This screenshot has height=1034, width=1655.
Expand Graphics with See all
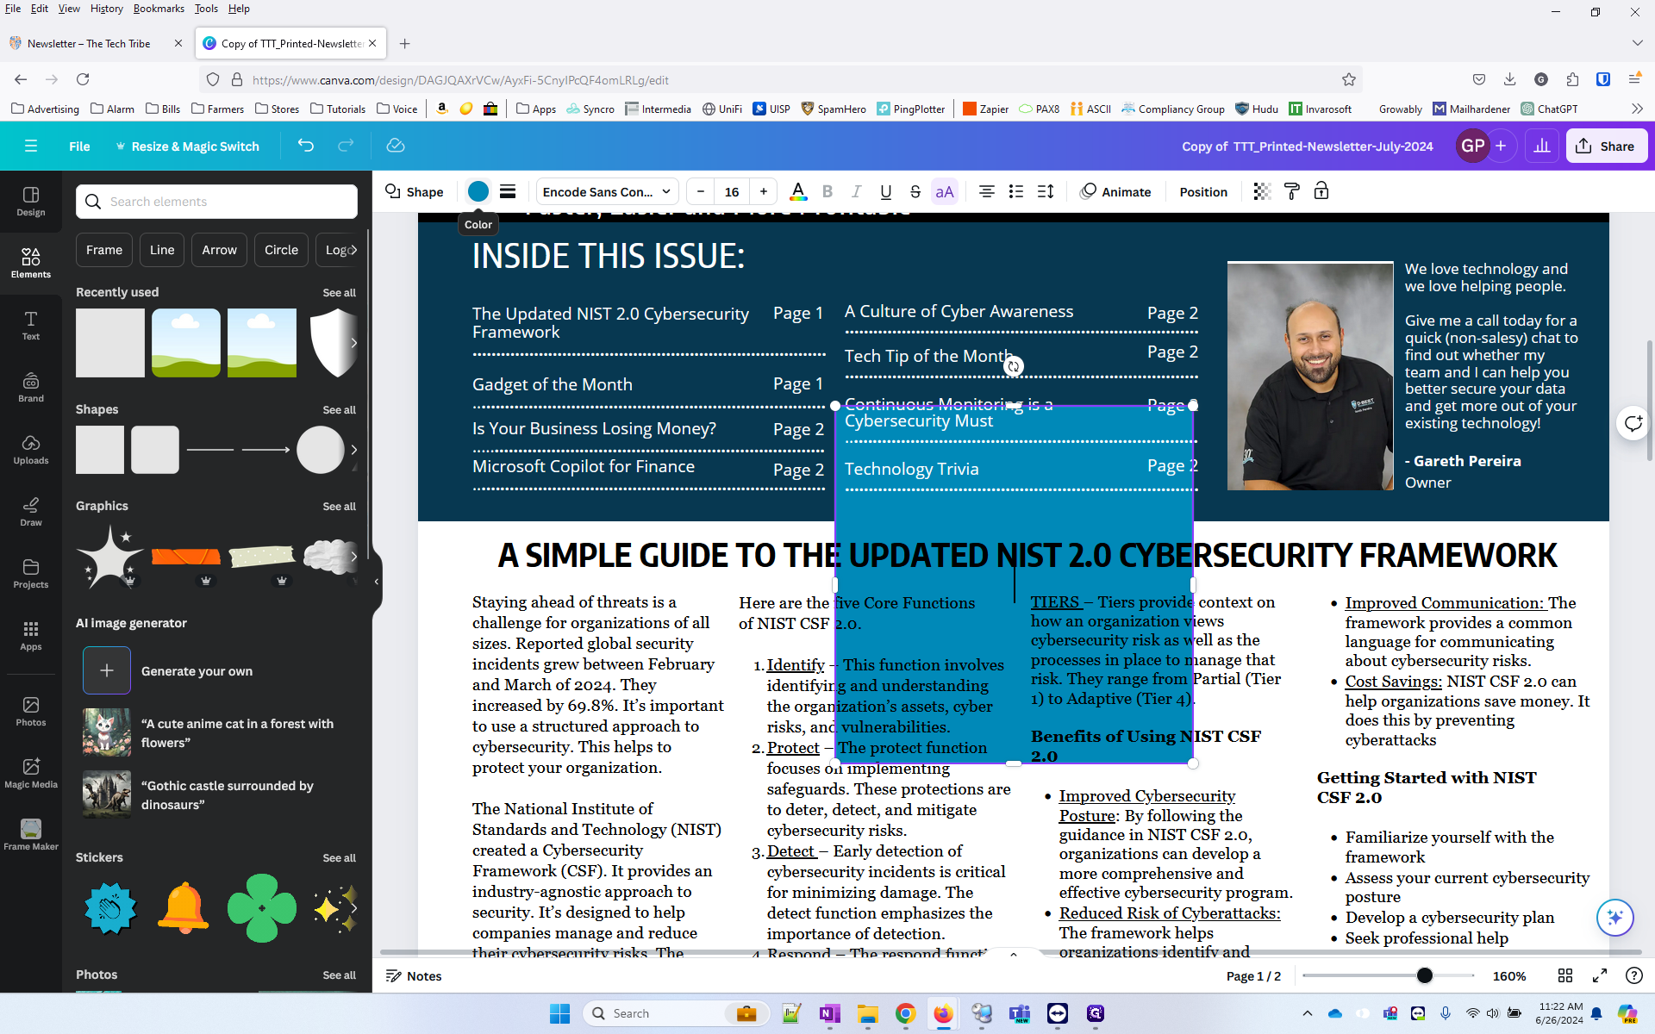(339, 507)
